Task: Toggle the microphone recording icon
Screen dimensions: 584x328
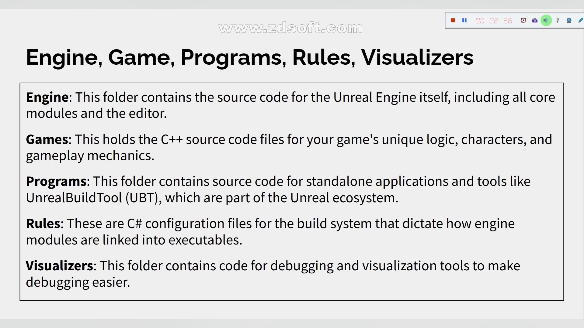Action: [x=558, y=20]
